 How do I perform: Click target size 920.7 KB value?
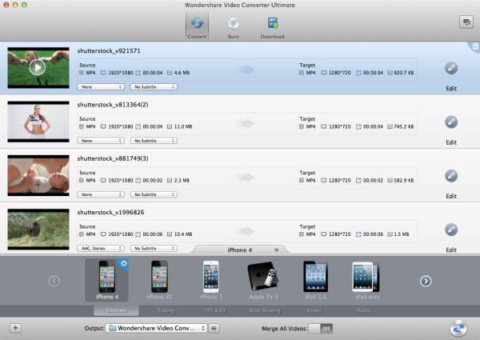tap(403, 73)
